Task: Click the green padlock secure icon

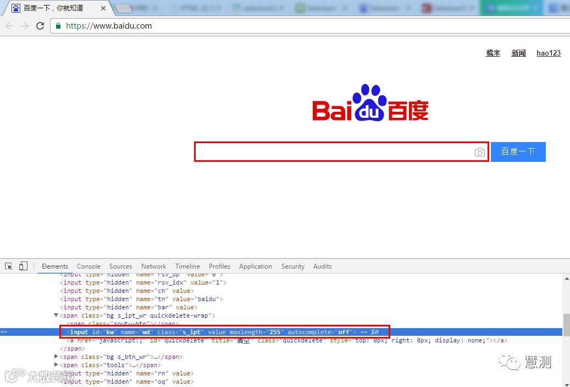Action: [58, 26]
